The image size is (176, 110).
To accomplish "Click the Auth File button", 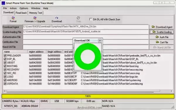I will click(162, 37).
